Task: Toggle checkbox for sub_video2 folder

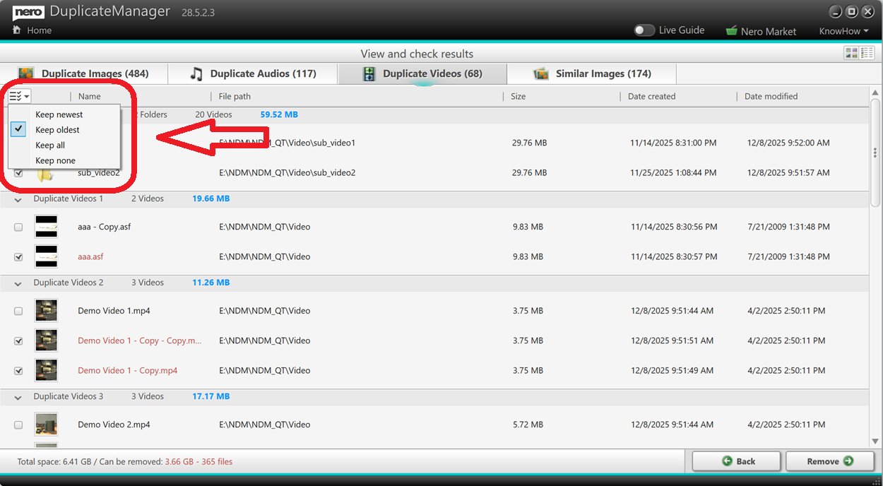Action: (x=18, y=172)
